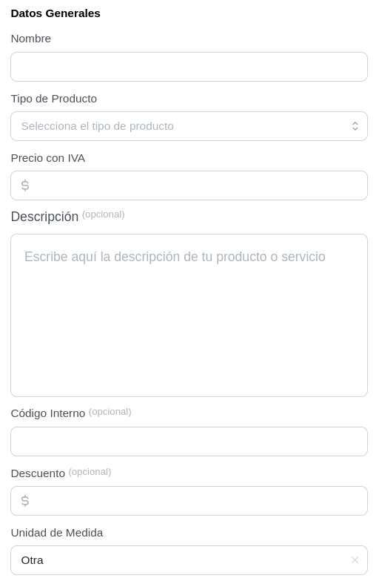This screenshot has height=584, width=376.
Task: Open the Tipo de Producto dropdown
Action: 189,126
